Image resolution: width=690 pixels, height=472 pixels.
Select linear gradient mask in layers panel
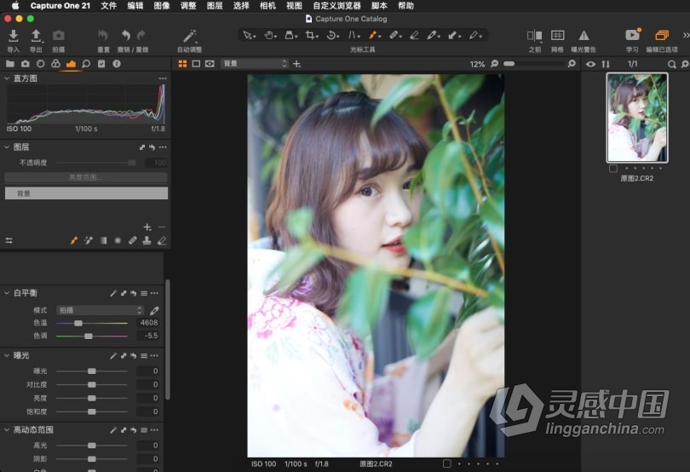(x=103, y=240)
